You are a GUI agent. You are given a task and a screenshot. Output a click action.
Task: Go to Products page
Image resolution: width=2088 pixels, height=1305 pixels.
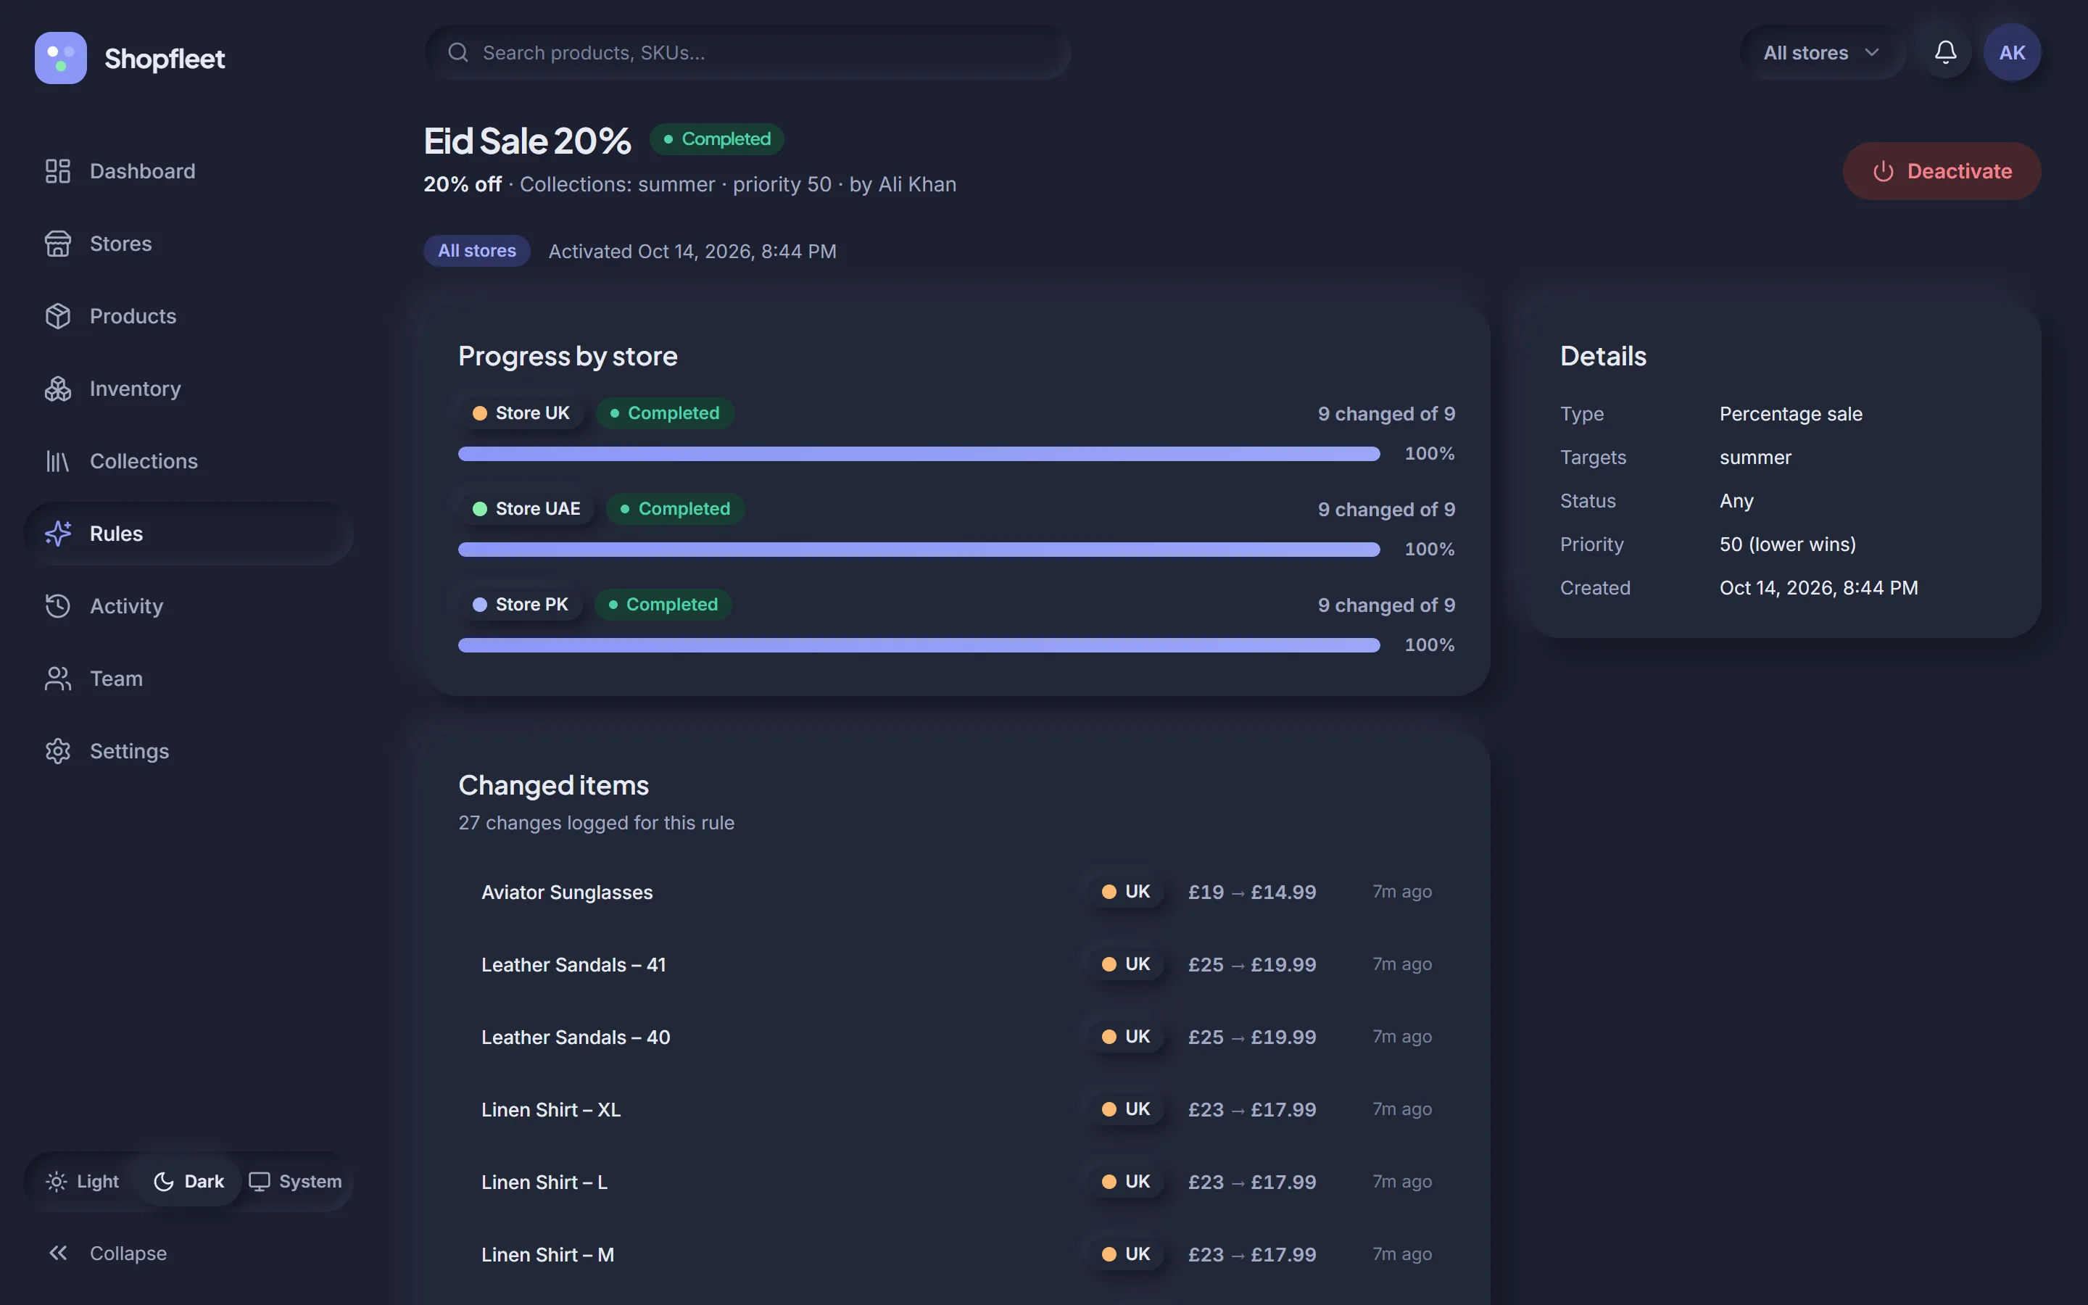(x=188, y=316)
